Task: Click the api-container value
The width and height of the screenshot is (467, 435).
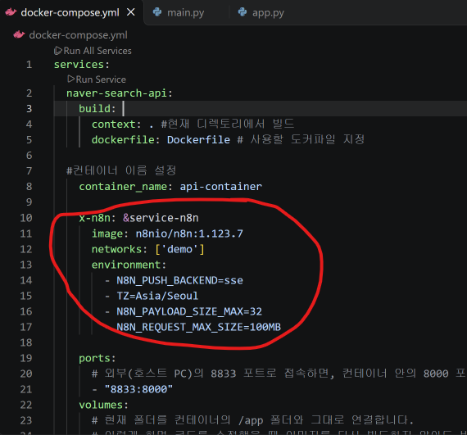Action: (220, 187)
